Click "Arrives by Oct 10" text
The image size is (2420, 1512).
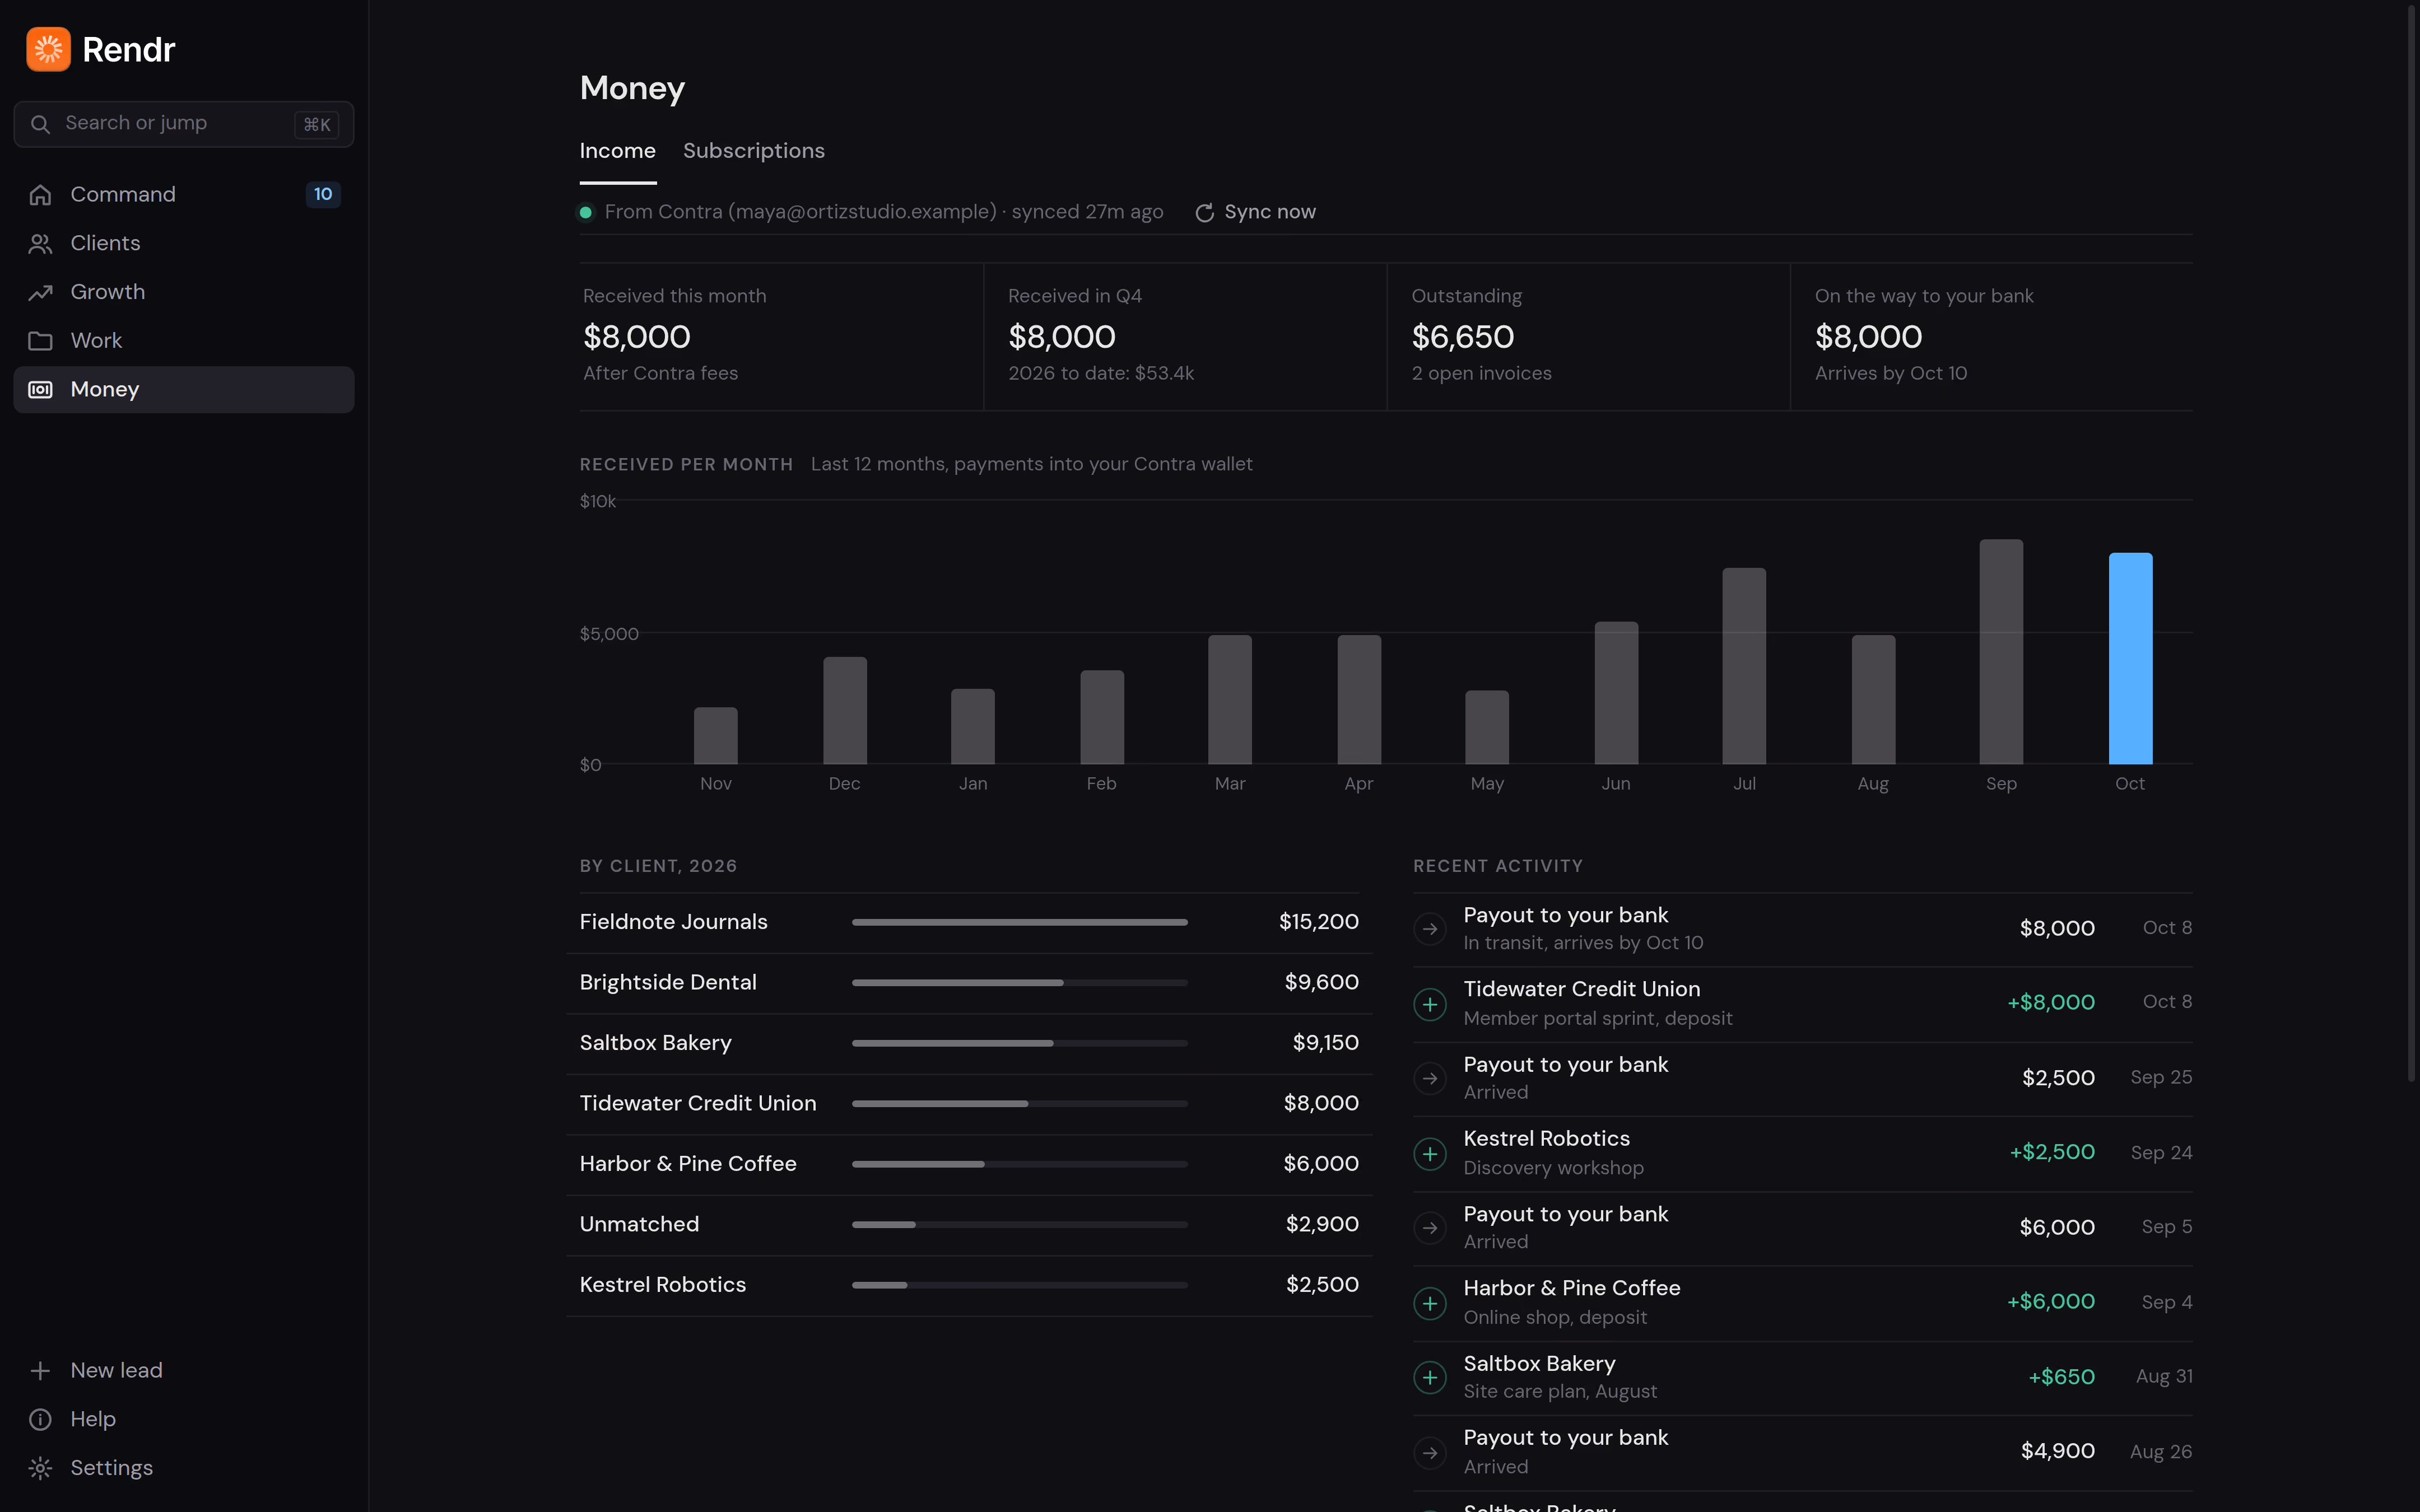(1891, 373)
